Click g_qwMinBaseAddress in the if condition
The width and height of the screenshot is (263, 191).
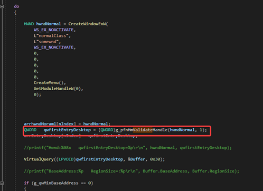point(56,183)
